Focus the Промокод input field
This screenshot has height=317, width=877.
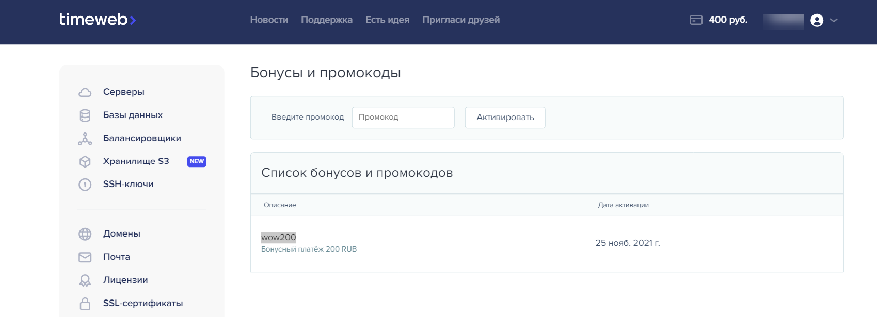tap(403, 118)
